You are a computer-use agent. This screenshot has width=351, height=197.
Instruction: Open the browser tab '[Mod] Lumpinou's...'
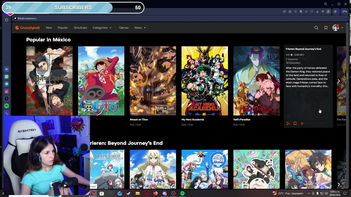(x=26, y=18)
